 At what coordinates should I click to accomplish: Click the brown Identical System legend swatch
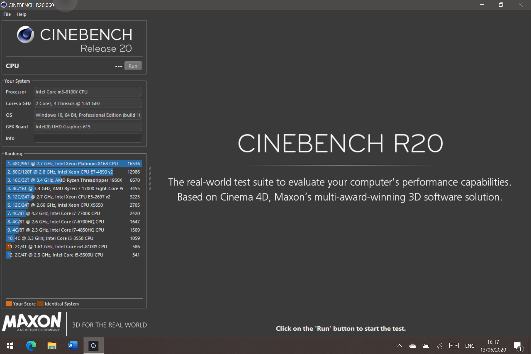[x=40, y=304]
